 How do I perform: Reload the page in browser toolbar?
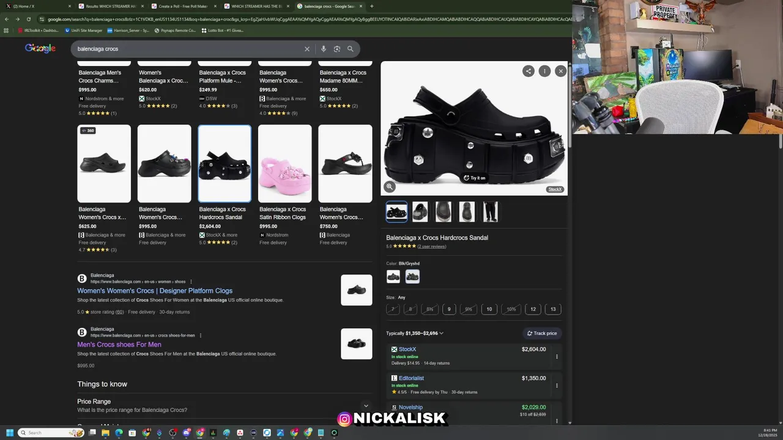28,19
